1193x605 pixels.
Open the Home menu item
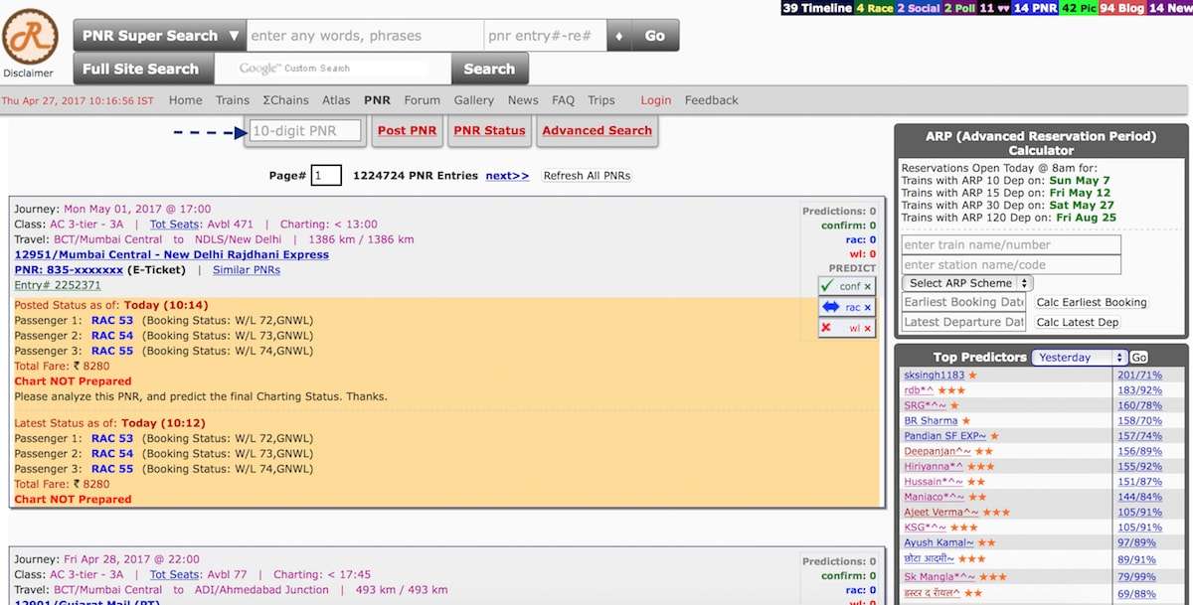(x=186, y=100)
